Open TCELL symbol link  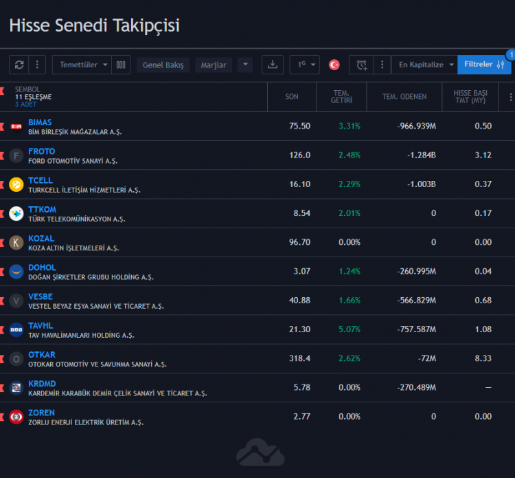tap(41, 180)
